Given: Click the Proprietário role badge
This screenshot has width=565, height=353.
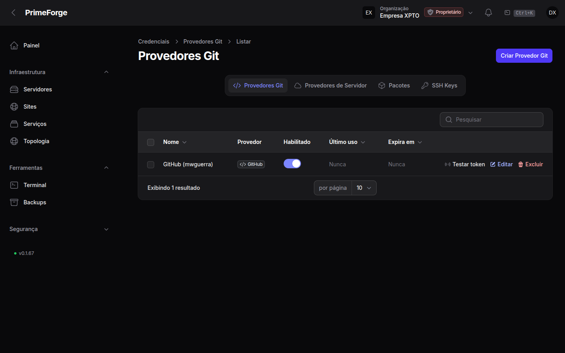Looking at the screenshot, I should click(x=444, y=12).
